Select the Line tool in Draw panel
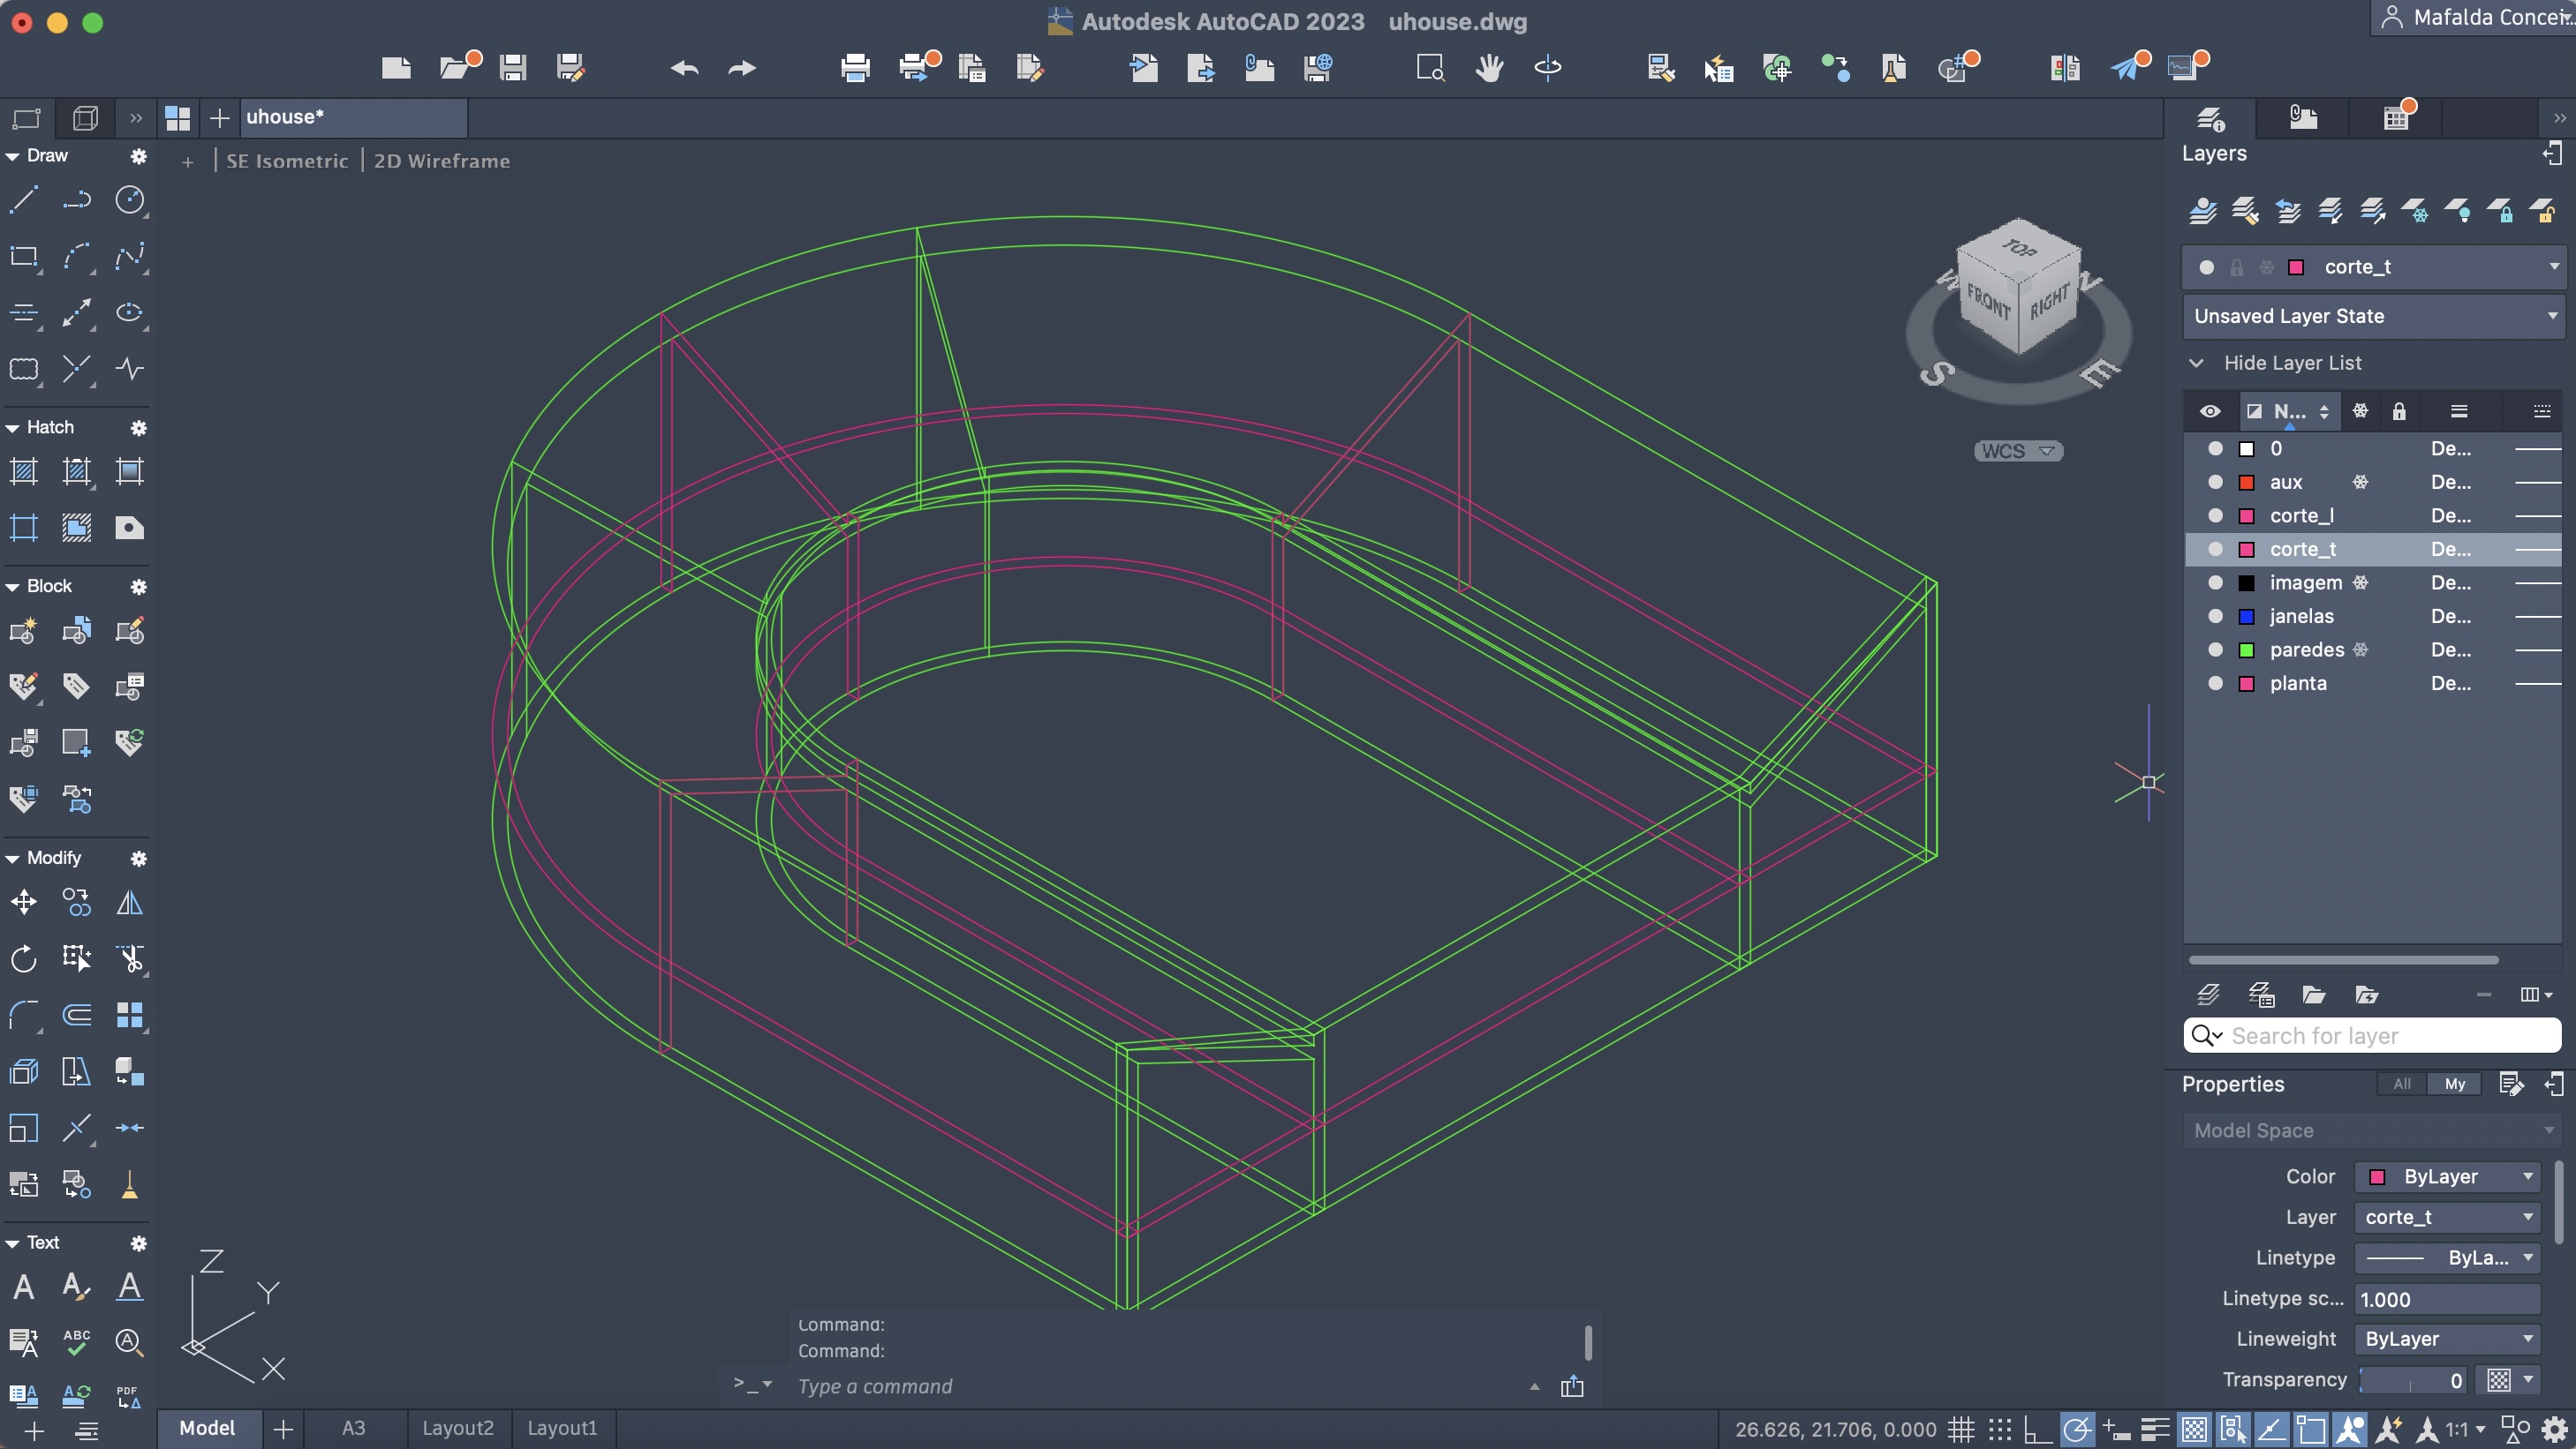 (x=23, y=199)
